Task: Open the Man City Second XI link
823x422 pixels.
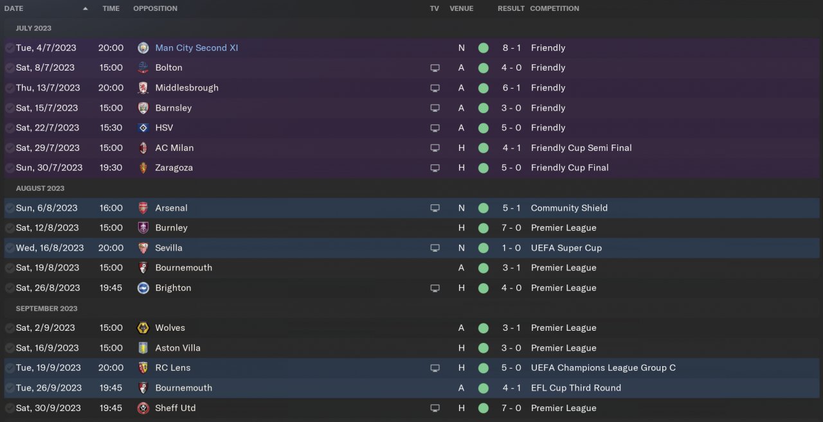Action: tap(196, 48)
